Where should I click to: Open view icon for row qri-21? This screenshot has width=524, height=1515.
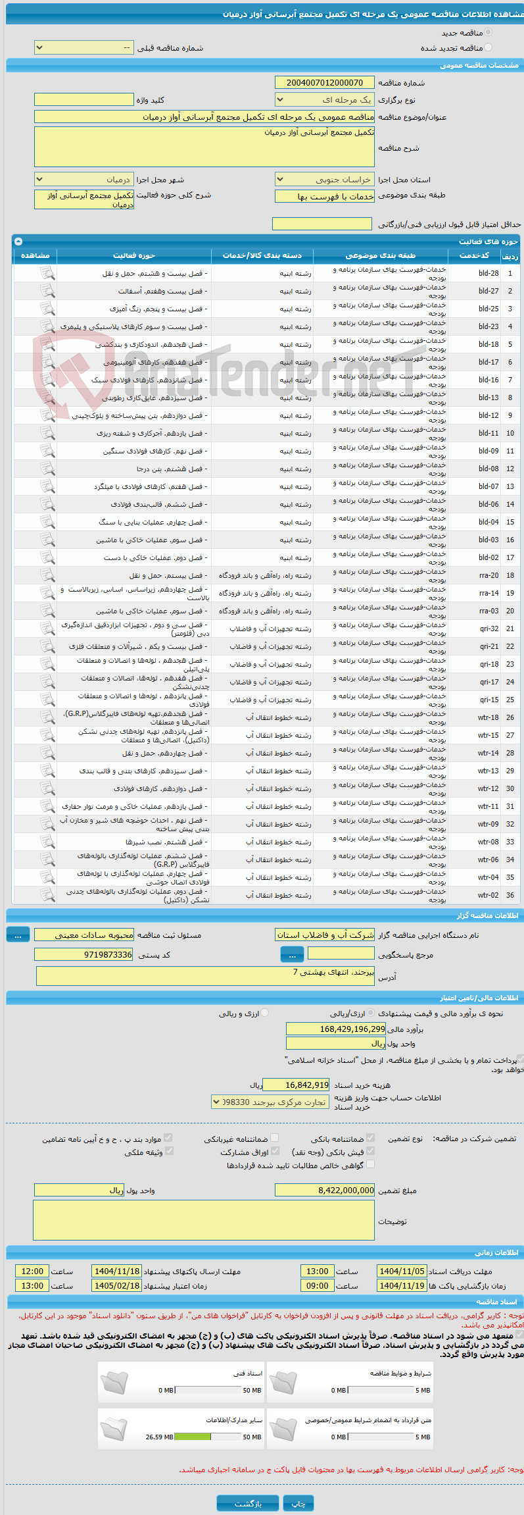[47, 646]
